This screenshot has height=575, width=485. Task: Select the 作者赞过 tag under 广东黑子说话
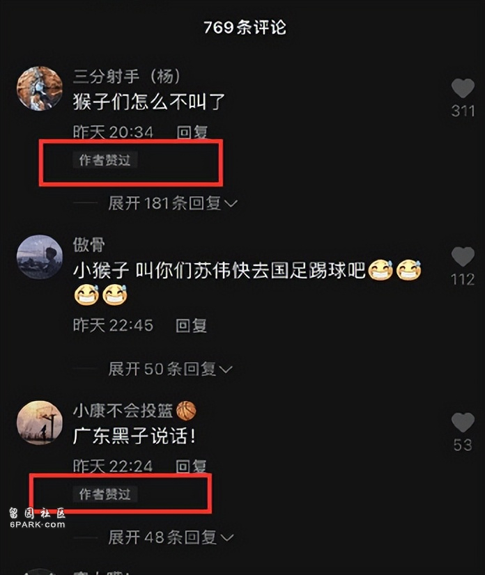tap(105, 494)
